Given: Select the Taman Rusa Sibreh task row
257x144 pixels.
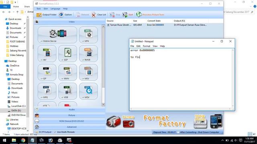Looking at the screenshot, I should pyautogui.click(x=164, y=25).
